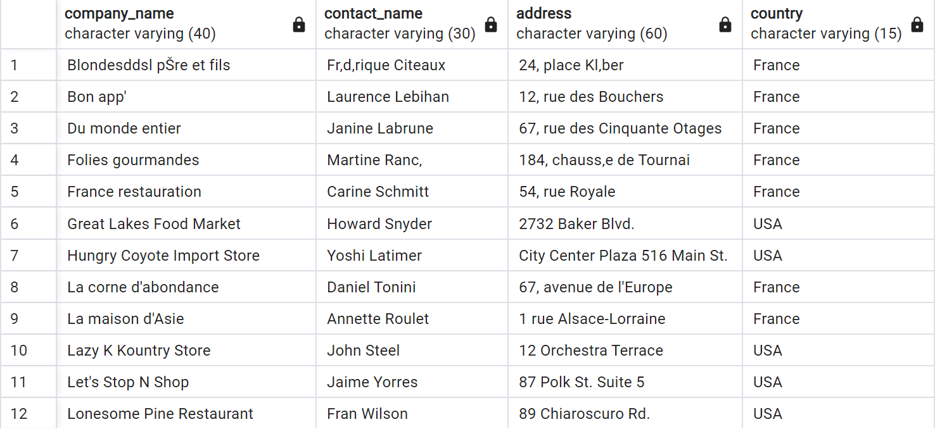Click the cell '1 rue Alsace-Lorraine'

625,318
